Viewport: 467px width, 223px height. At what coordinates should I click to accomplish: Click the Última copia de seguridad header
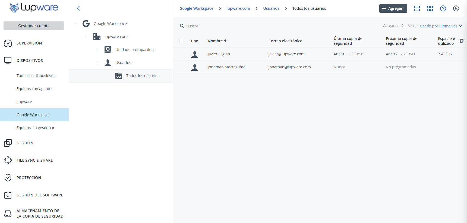[x=348, y=41]
